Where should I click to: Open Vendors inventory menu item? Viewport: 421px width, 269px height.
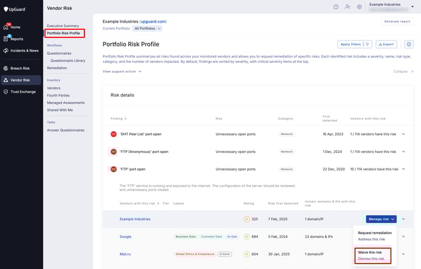[54, 88]
